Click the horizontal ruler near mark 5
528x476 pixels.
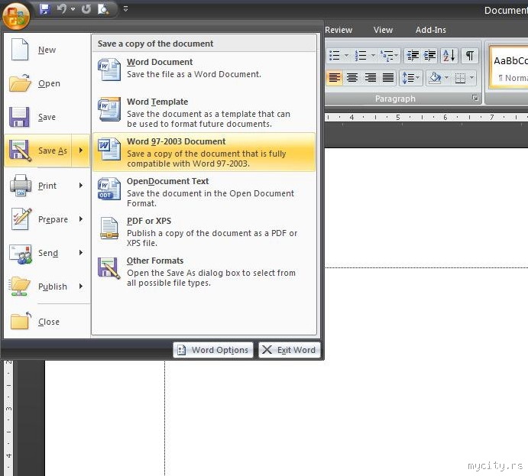pos(398,118)
